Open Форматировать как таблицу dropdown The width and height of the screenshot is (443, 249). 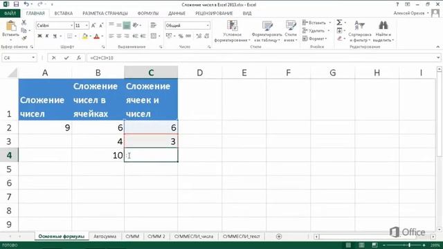tap(267, 31)
